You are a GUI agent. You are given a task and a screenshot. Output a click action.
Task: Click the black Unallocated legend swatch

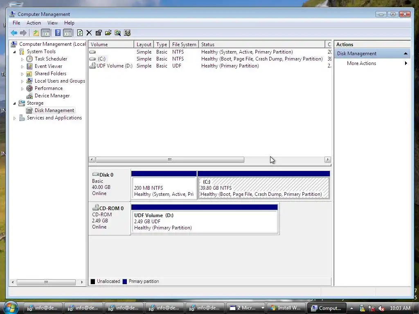click(93, 281)
